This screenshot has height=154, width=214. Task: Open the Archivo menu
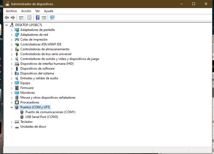(11, 11)
